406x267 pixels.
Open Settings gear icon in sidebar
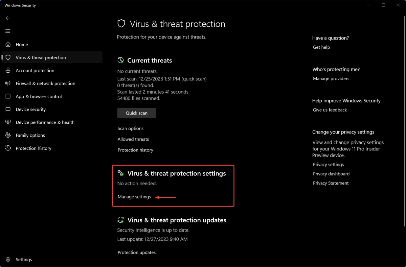[x=8, y=260]
